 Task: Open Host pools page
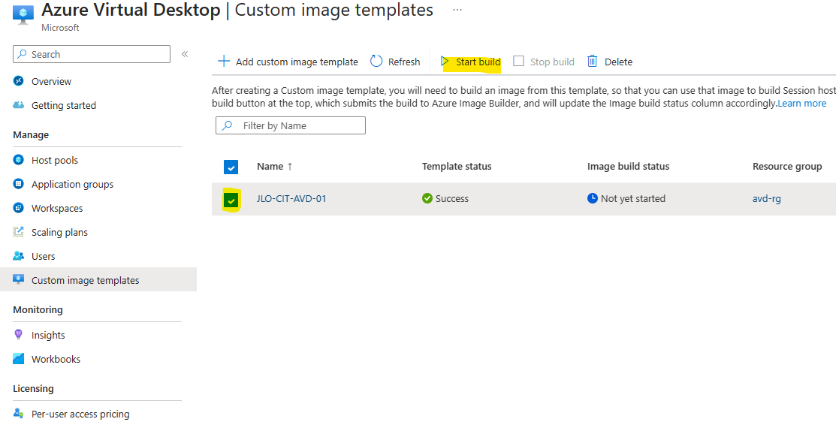pos(54,161)
